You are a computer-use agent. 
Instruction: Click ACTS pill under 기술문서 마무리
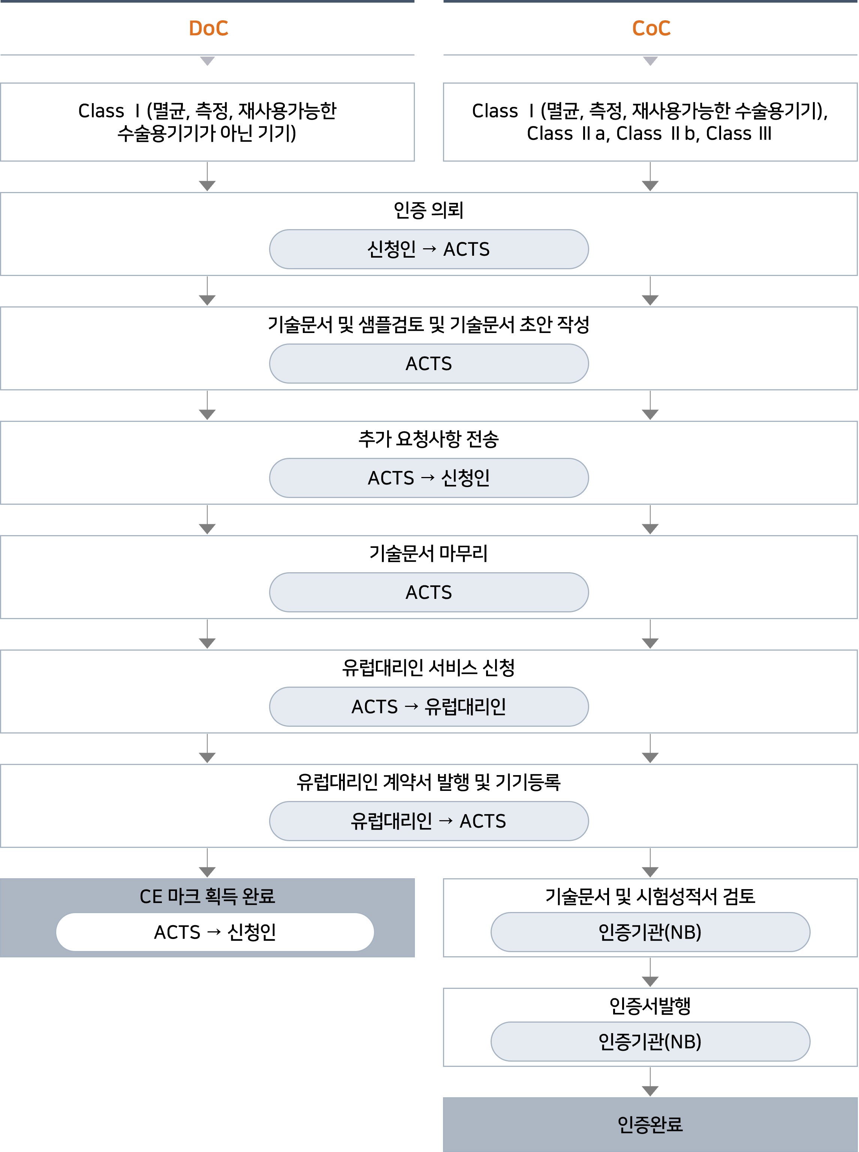(x=428, y=592)
